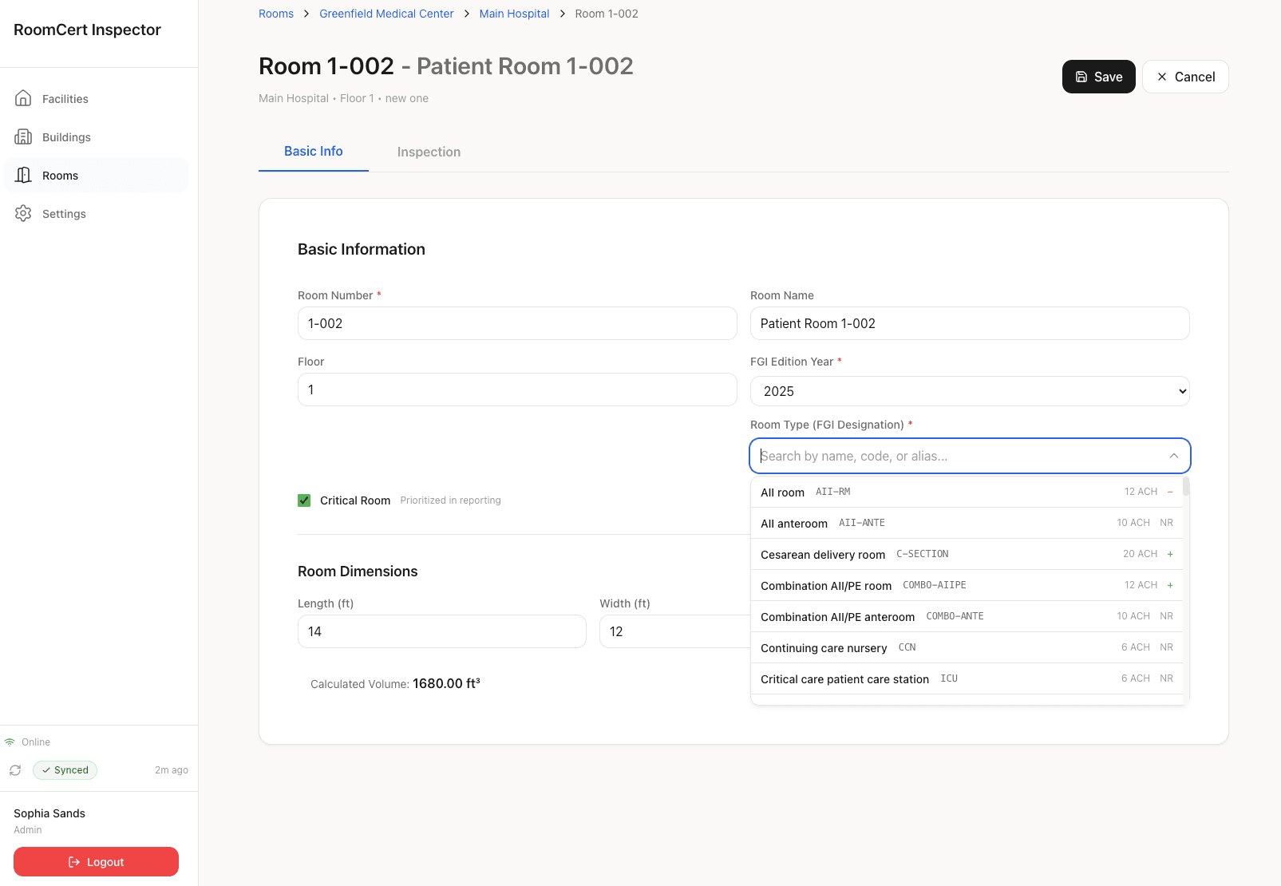Open the FGI Edition Year dropdown
This screenshot has height=886, width=1281.
[970, 391]
